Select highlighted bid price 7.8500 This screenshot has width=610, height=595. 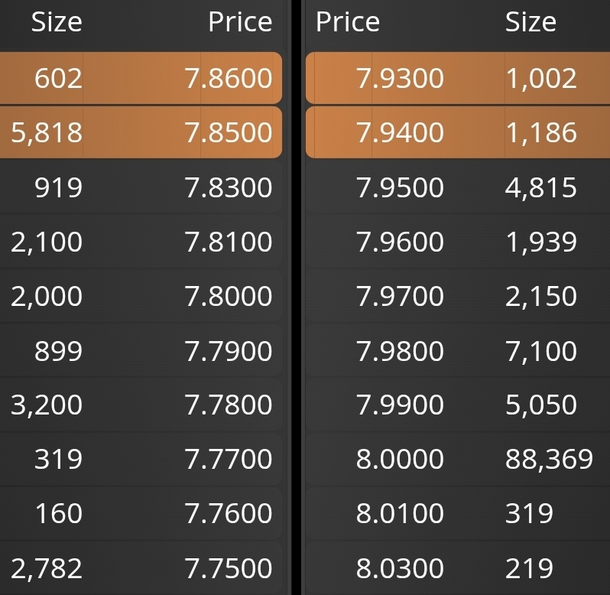tap(229, 132)
